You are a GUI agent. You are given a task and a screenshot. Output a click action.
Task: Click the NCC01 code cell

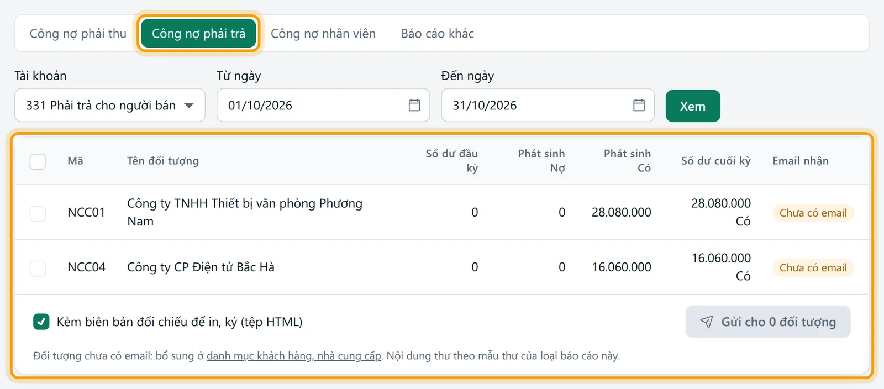click(x=86, y=212)
